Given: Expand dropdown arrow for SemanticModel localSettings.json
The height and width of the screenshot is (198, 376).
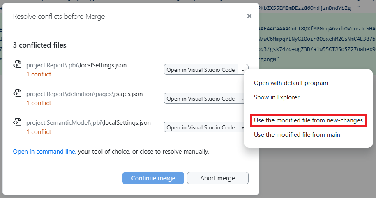Looking at the screenshot, I should [243, 127].
